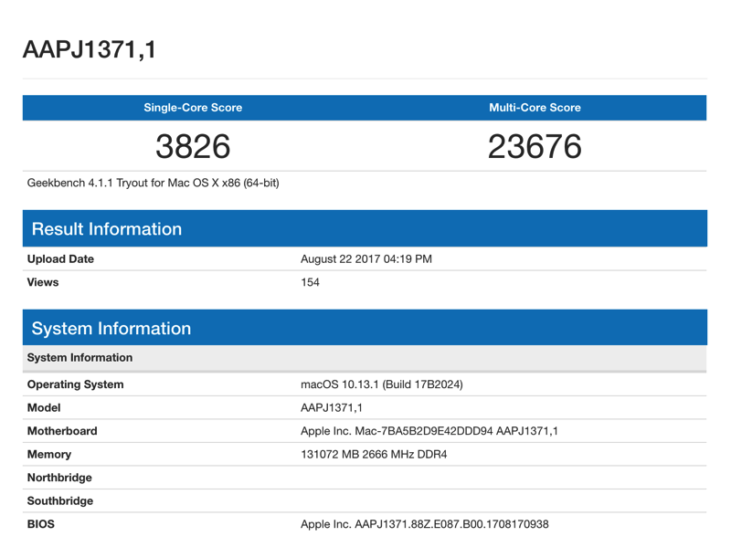Click the Views label

click(43, 282)
